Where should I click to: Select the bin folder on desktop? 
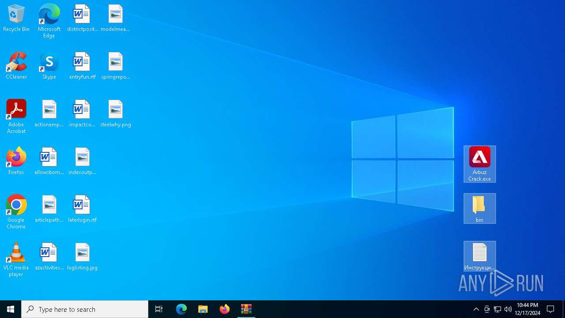480,208
